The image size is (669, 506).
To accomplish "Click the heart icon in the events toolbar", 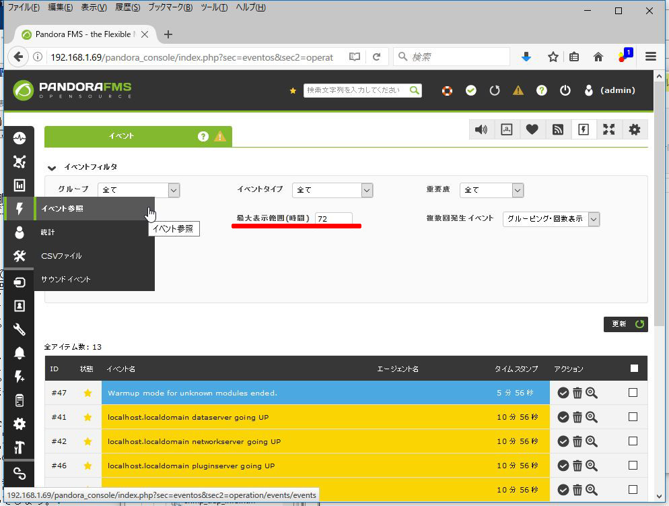I will (x=532, y=129).
